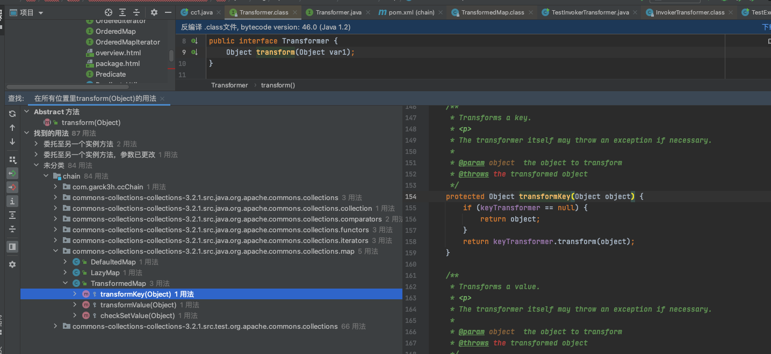Hide the Project panel with minus icon
771x354 pixels.
168,12
